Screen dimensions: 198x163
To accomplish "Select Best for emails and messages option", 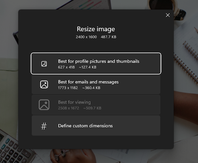I will pyautogui.click(x=96, y=84).
